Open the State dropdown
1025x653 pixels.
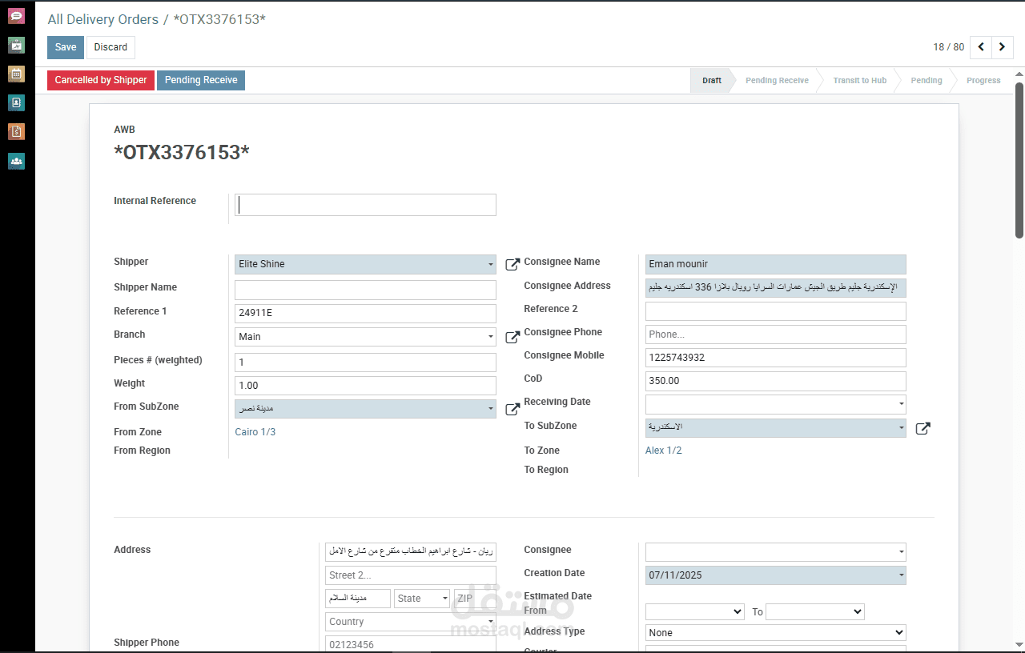click(422, 599)
